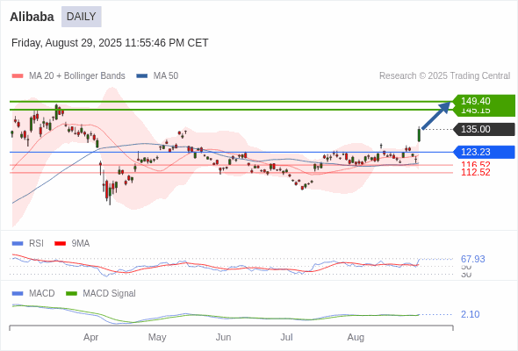Click the 2.10 MACD value label
Viewport: 518px width, 351px height.
pos(470,314)
